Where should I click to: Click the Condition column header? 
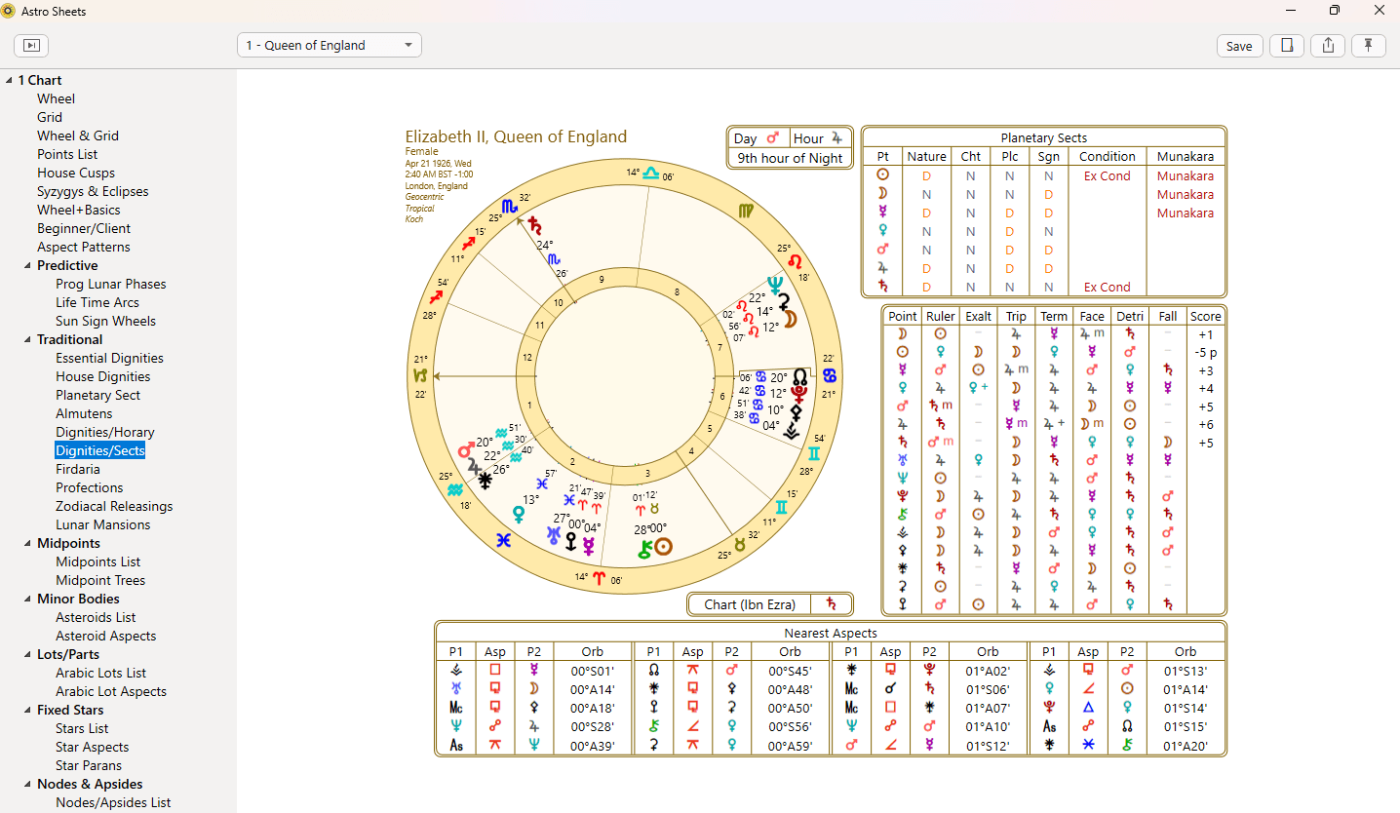(1108, 156)
